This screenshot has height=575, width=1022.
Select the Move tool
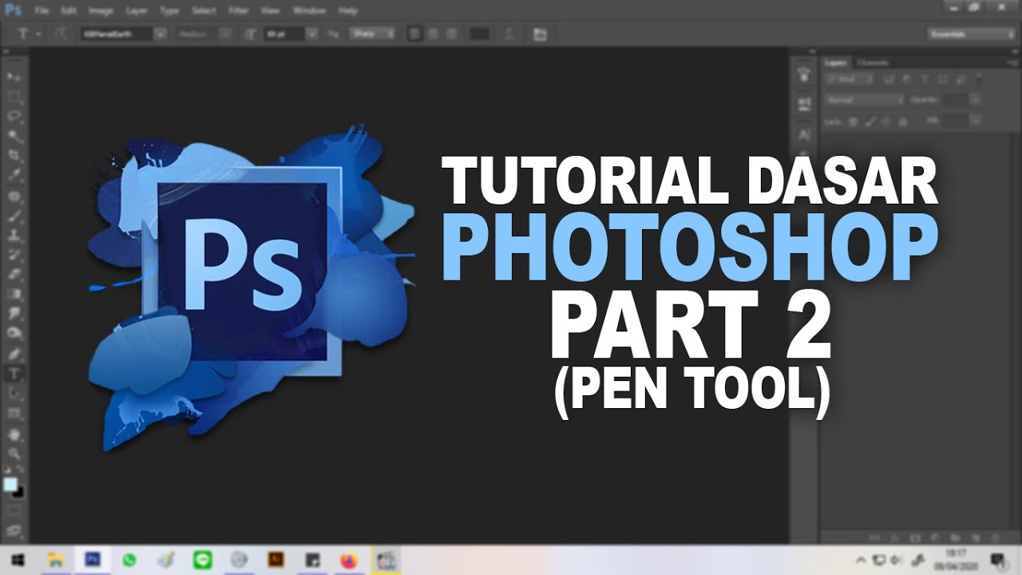tap(14, 76)
